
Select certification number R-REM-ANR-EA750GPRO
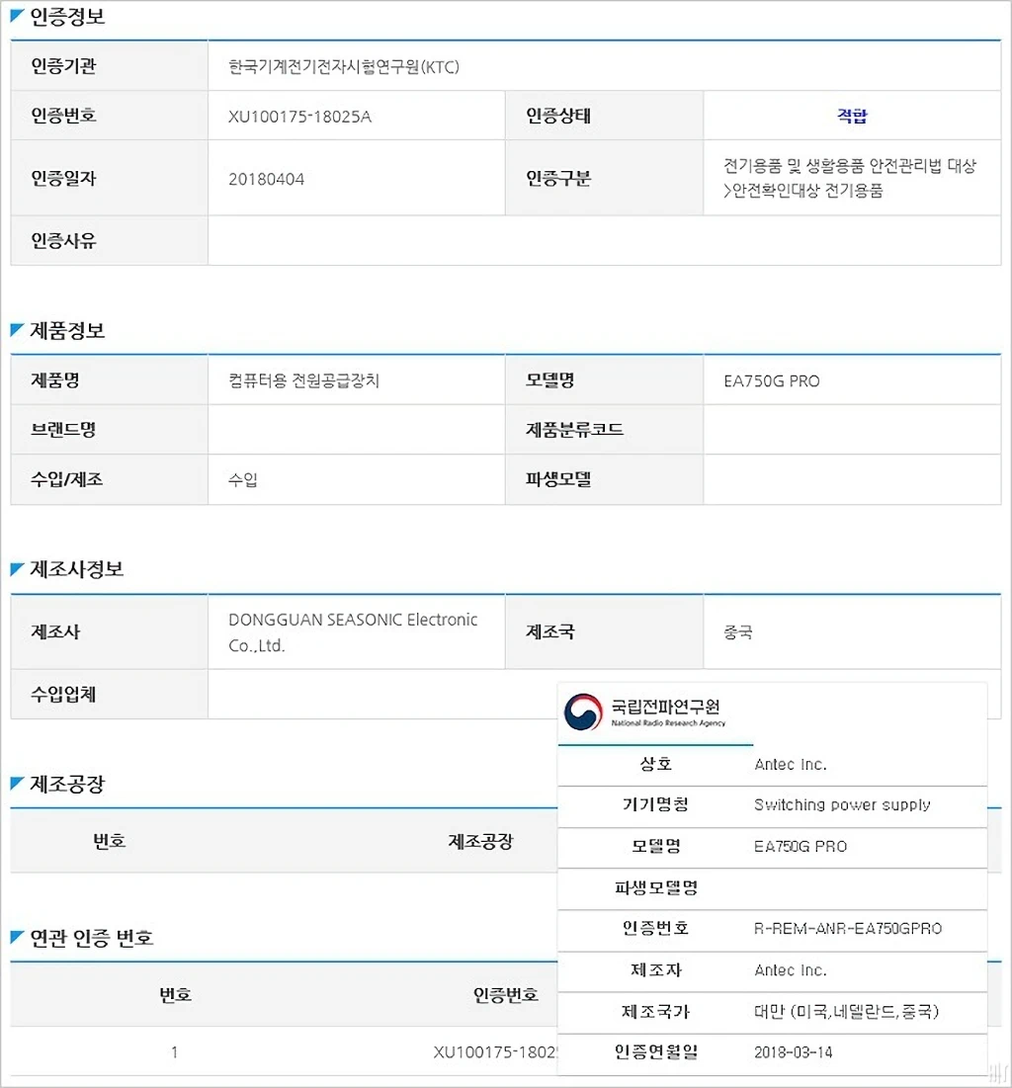(848, 929)
